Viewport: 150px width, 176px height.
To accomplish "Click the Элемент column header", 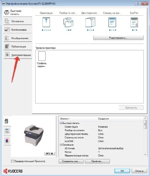I will 78,119.
